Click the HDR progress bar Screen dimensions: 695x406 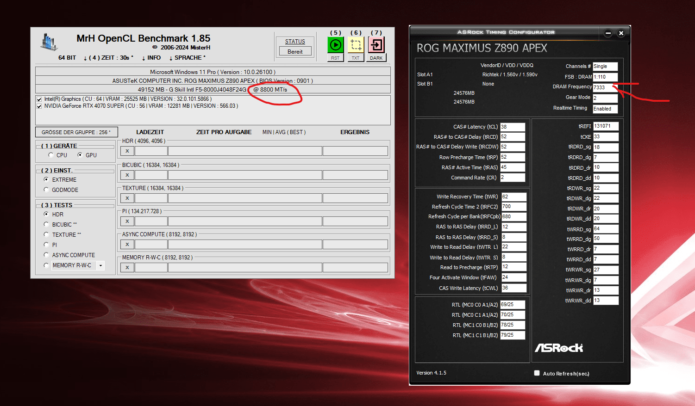click(245, 151)
